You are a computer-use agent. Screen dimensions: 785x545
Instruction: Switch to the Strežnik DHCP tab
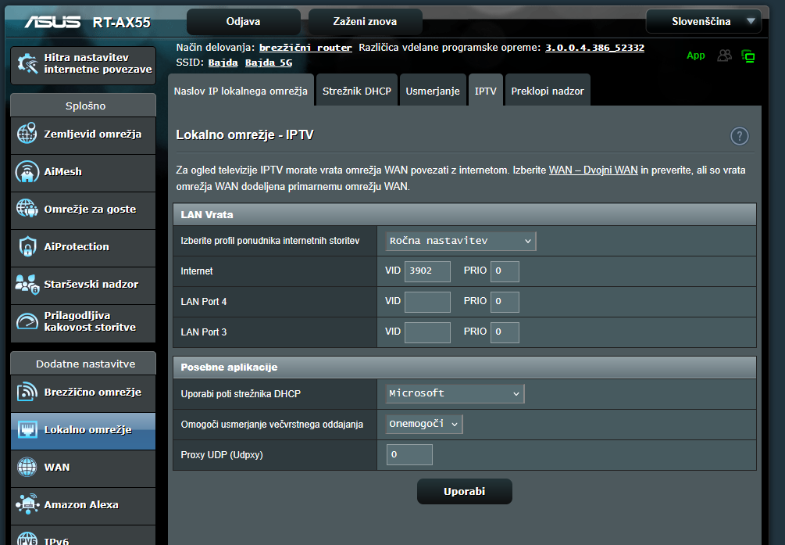[x=356, y=91]
